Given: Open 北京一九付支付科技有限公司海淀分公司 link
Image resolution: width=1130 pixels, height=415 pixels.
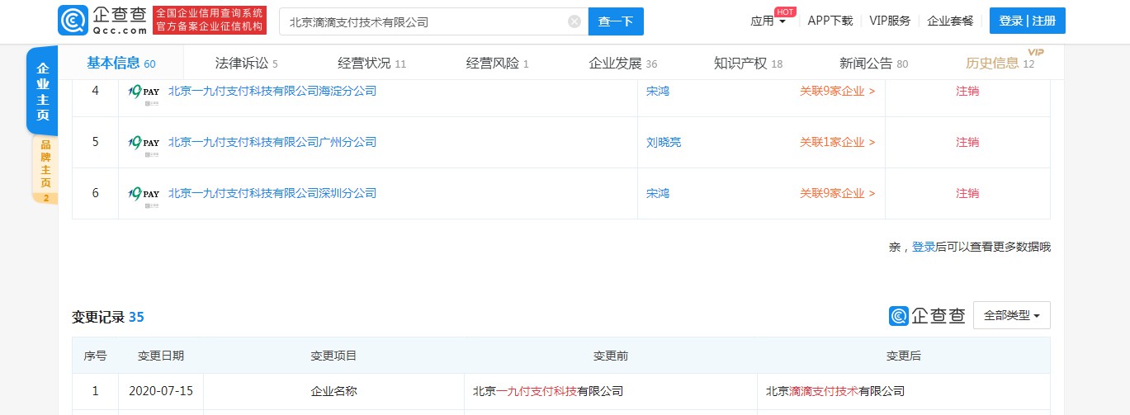Looking at the screenshot, I should [x=272, y=92].
